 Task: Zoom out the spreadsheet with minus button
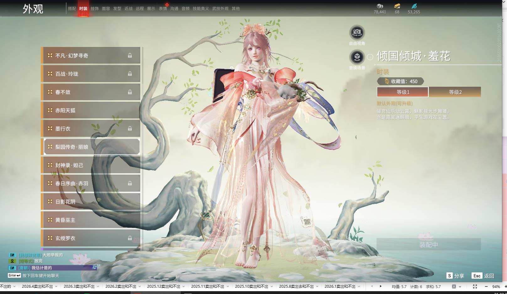pyautogui.click(x=486, y=286)
